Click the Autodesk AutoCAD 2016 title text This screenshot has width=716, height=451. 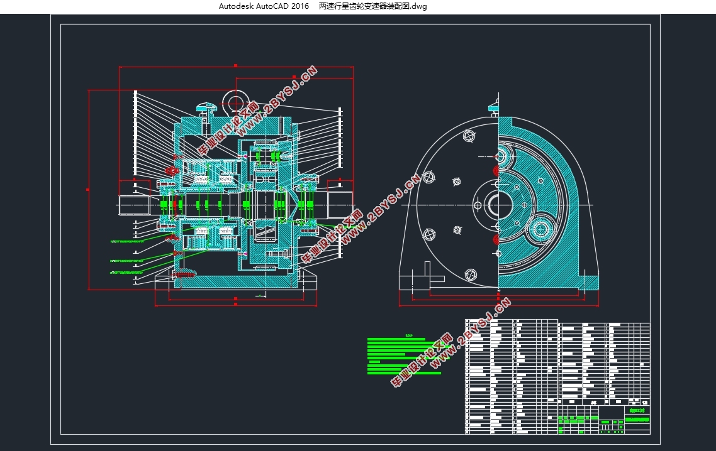[x=264, y=6]
